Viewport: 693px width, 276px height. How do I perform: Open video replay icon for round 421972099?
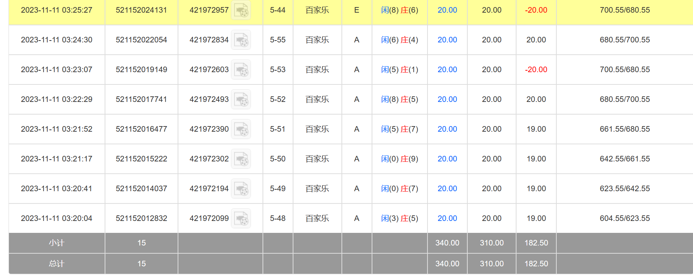pyautogui.click(x=241, y=218)
